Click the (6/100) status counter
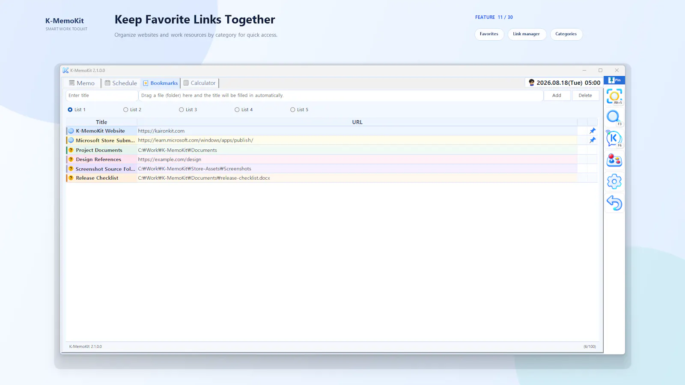The height and width of the screenshot is (385, 685). pos(590,346)
